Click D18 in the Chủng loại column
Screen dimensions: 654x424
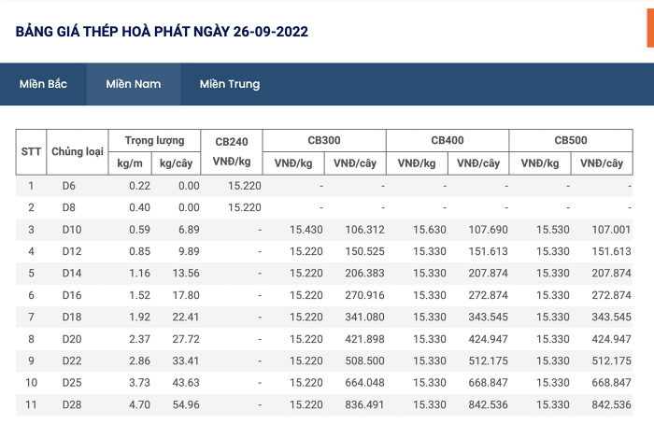(x=72, y=318)
